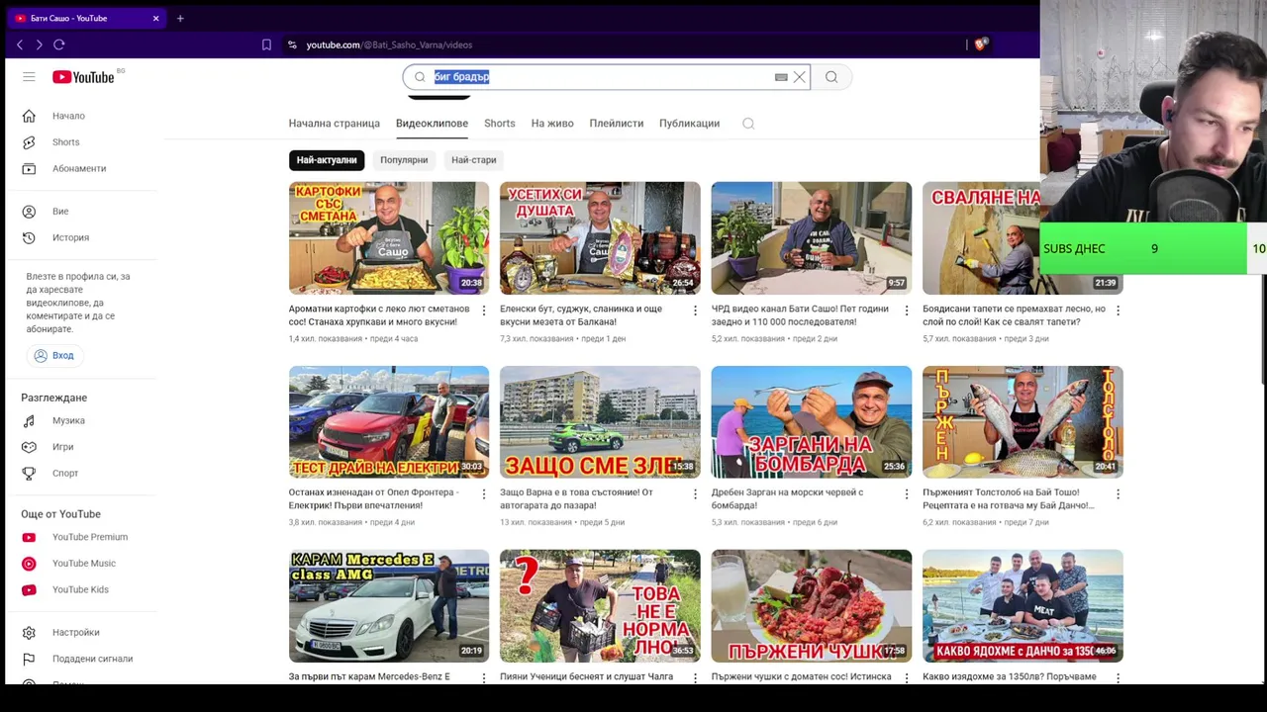The width and height of the screenshot is (1267, 712).
Task: Open title Боядисани тапети се премахват лесно
Action: coord(1014,315)
